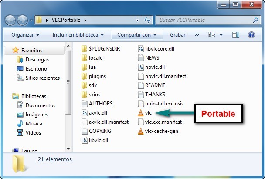
Task: Click sidebar scrollbar up arrow
Action: (68, 46)
